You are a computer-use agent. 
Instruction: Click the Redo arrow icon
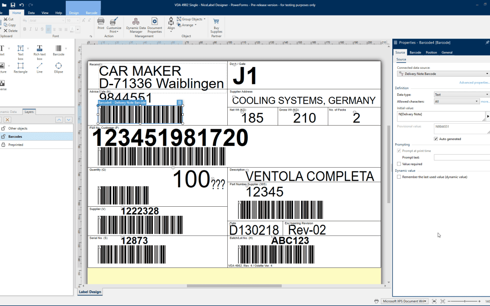[31, 5]
